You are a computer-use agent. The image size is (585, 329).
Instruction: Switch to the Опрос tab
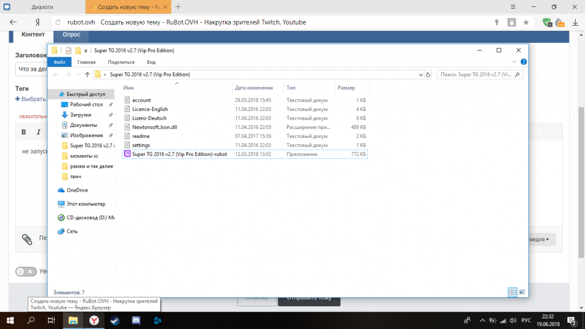click(71, 34)
